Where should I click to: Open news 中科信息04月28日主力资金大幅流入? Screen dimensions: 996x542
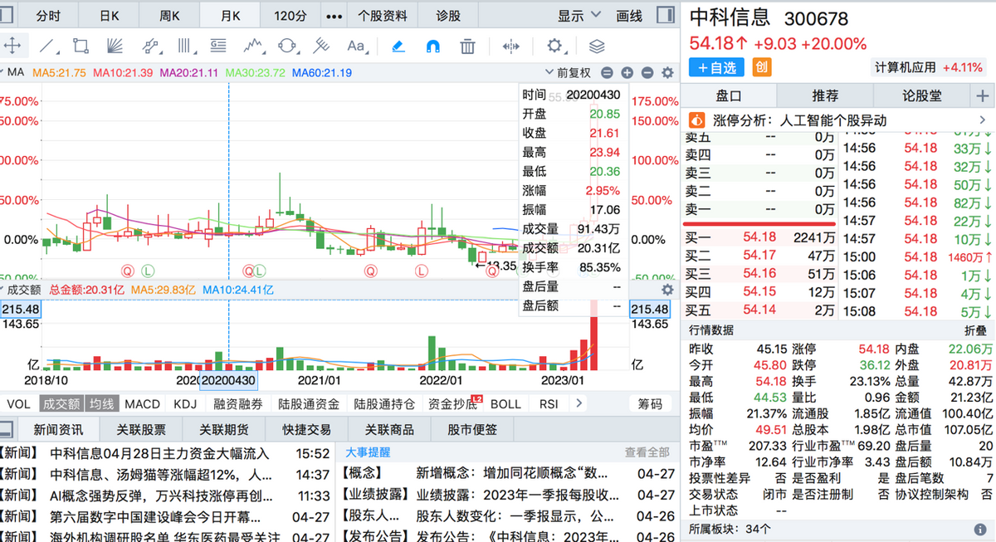[160, 453]
